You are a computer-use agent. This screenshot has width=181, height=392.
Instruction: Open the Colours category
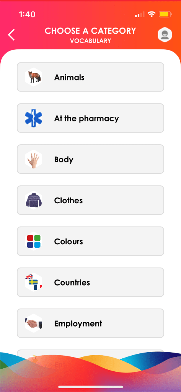[90, 241]
